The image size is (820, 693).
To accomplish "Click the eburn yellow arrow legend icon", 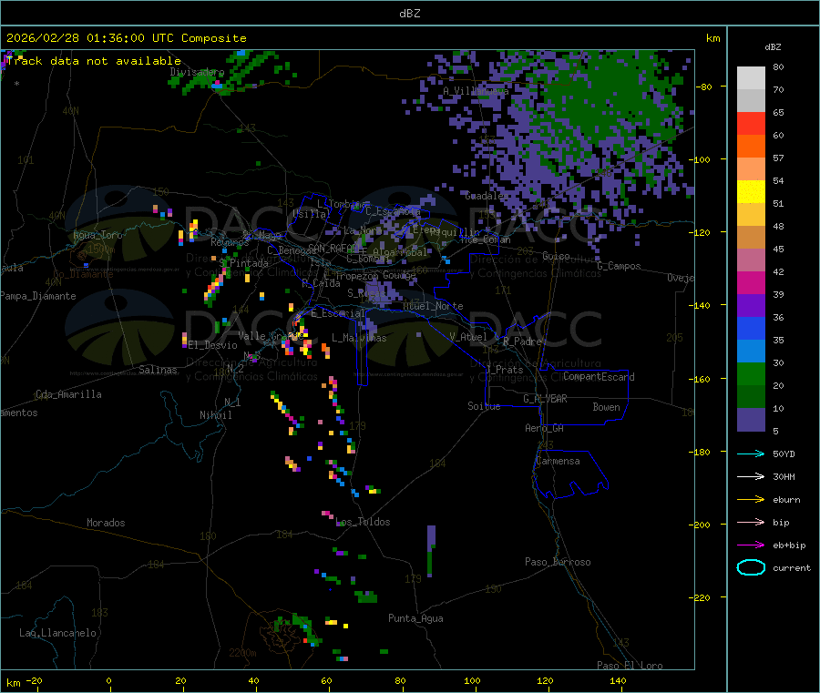I will 751,500.
